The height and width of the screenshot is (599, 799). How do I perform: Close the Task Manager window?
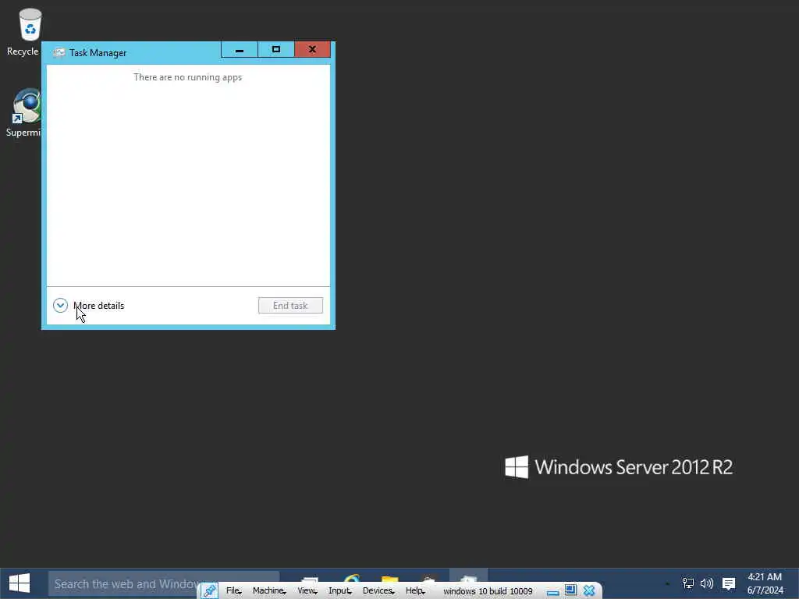pos(312,50)
